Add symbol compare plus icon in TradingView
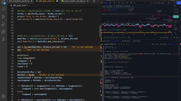181x101 pixels. click(110, 3)
